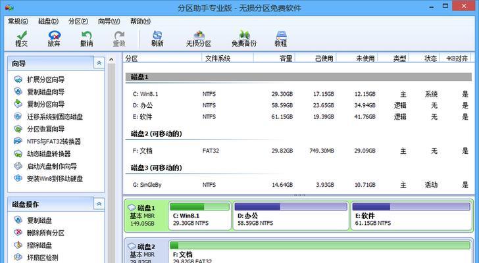479x263 pixels.
Task: Select the D: 办公 partition row
Action: pos(299,105)
